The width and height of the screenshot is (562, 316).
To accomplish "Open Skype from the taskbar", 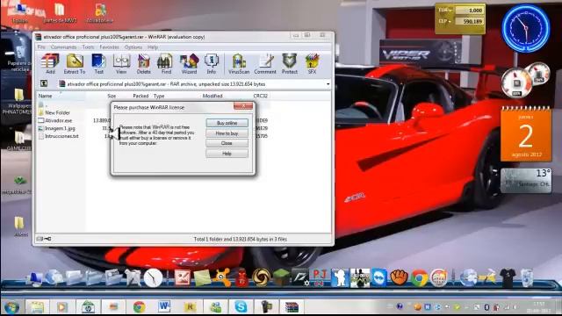I will pos(241,307).
